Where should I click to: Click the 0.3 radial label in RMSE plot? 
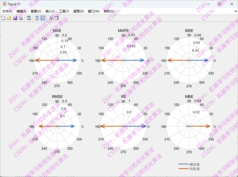pos(65,101)
